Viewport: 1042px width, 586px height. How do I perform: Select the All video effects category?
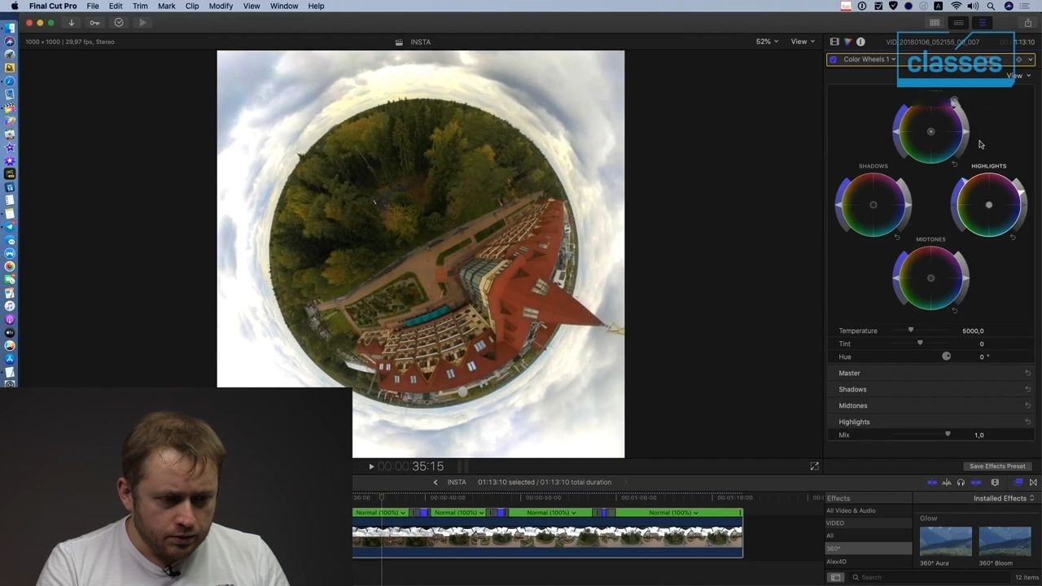pos(830,536)
